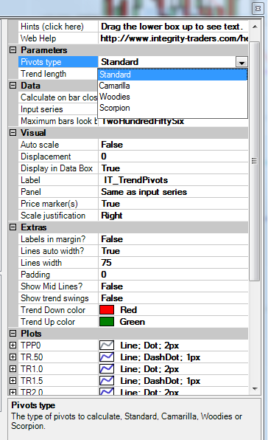268x440 pixels.
Task: Choose Woodies pivots type
Action: tap(172, 97)
